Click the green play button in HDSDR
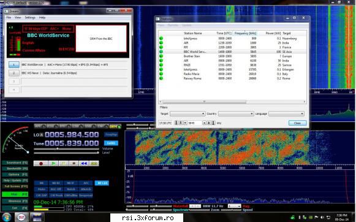The height and width of the screenshot is (222, 356). [x=53, y=163]
